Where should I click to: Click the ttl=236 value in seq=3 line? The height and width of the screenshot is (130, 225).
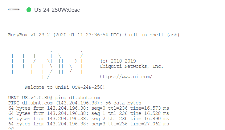(118, 124)
